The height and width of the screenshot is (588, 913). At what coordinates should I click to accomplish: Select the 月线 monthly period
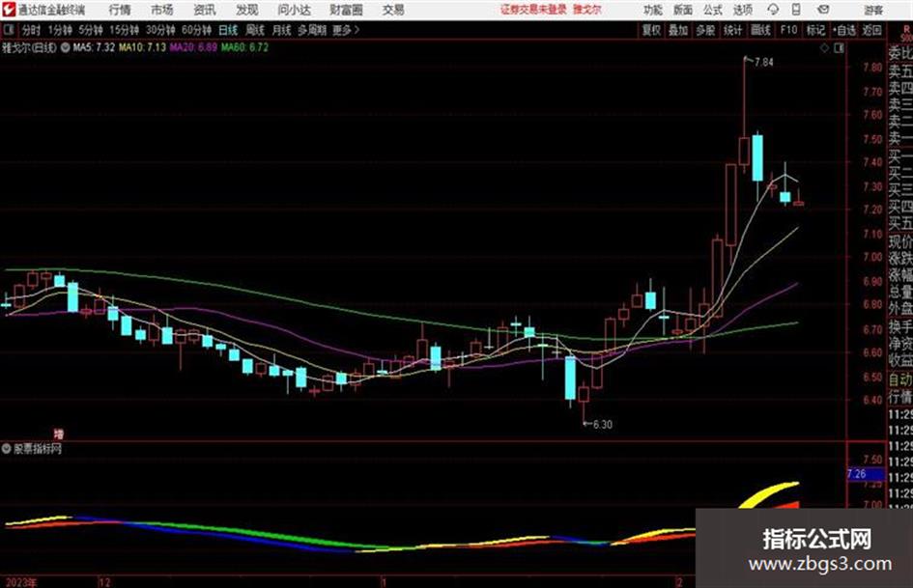coord(281,30)
